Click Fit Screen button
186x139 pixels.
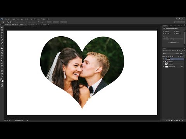click(56, 22)
